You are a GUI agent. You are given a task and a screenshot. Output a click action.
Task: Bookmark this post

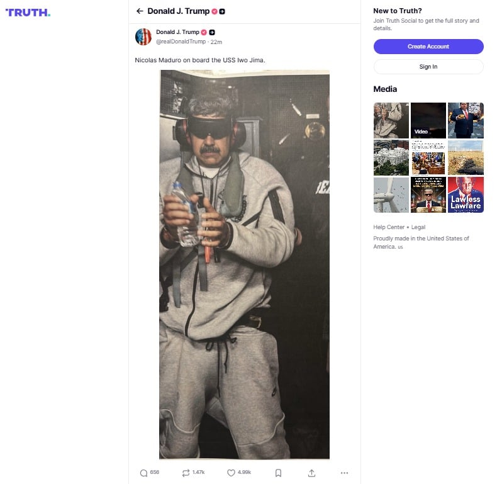278,473
